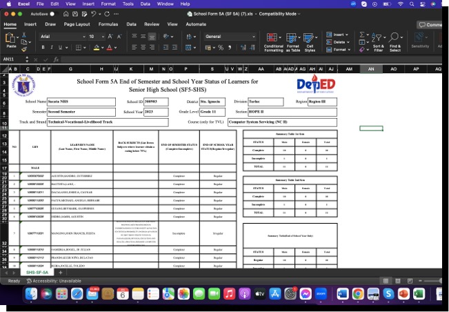
Task: Click the Comma Style icon
Action: [x=230, y=48]
